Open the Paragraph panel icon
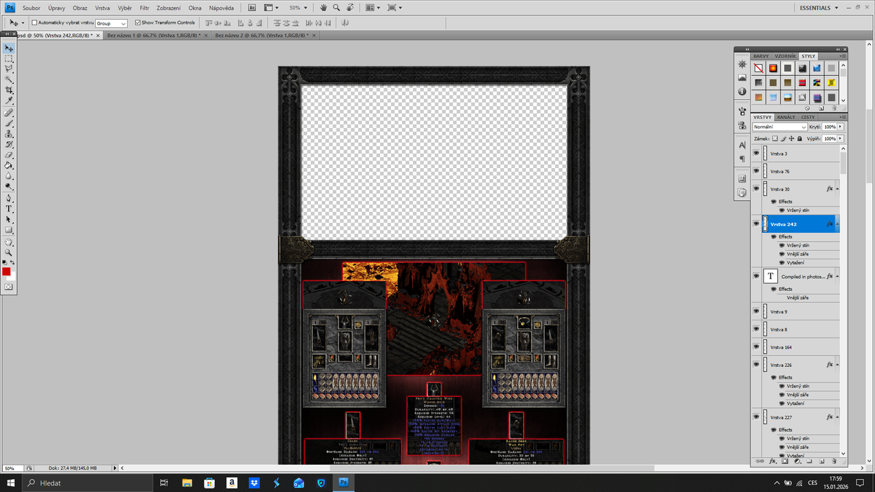 [x=742, y=159]
